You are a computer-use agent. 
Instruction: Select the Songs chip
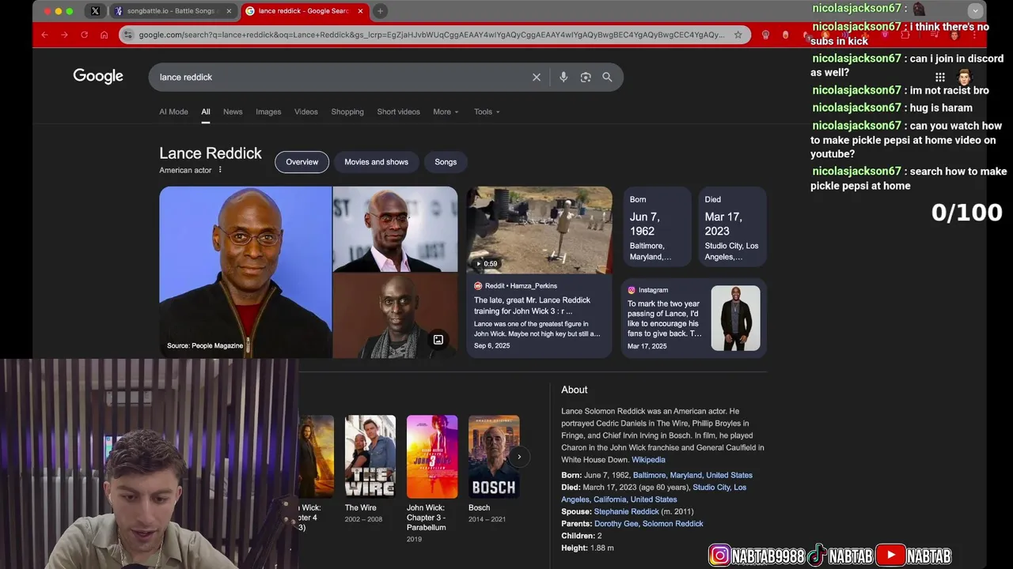[x=446, y=162]
